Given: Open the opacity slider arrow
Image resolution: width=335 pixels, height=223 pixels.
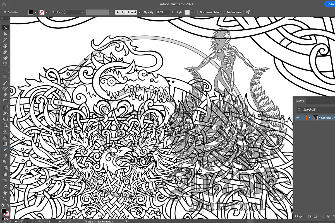Looking at the screenshot, I should pos(173,12).
